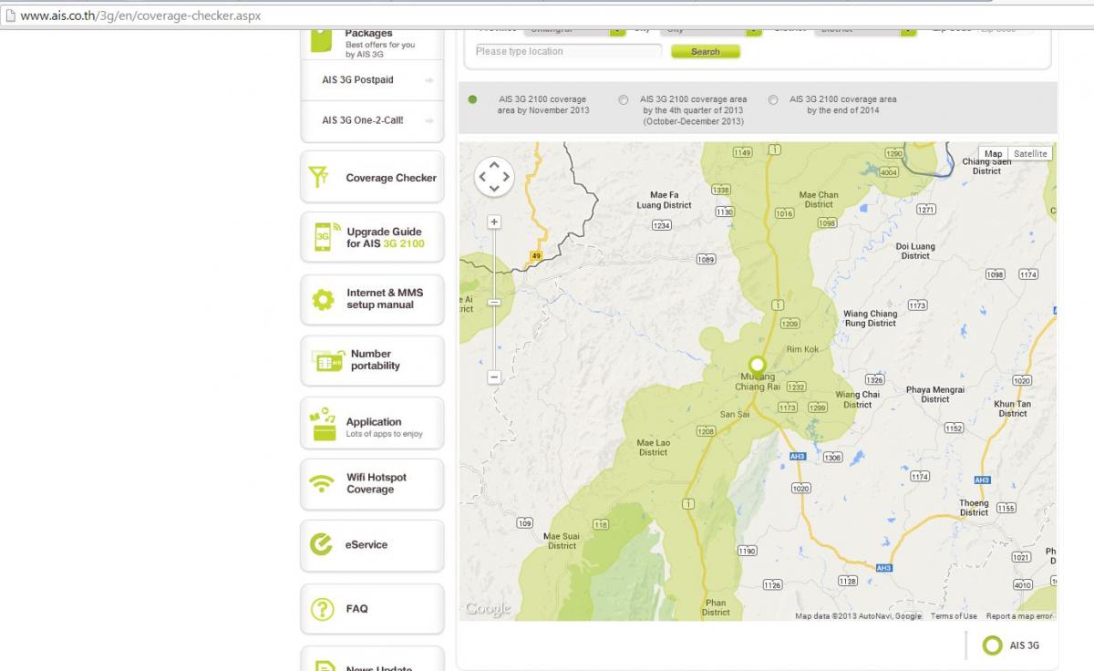Click road number 1234 on the map
The width and height of the screenshot is (1094, 671).
(661, 225)
